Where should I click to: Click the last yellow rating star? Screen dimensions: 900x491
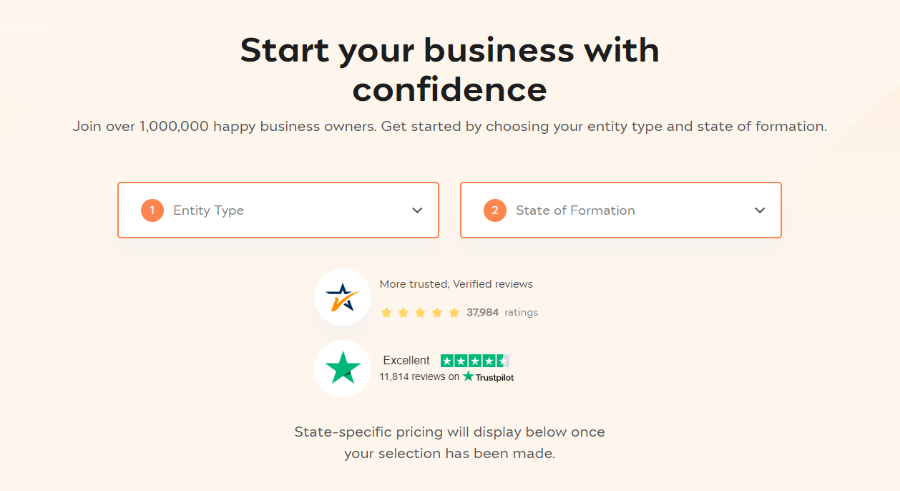pyautogui.click(x=454, y=313)
